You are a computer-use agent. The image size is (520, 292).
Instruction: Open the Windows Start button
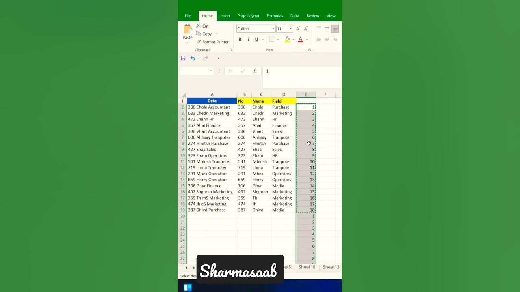coord(188,288)
